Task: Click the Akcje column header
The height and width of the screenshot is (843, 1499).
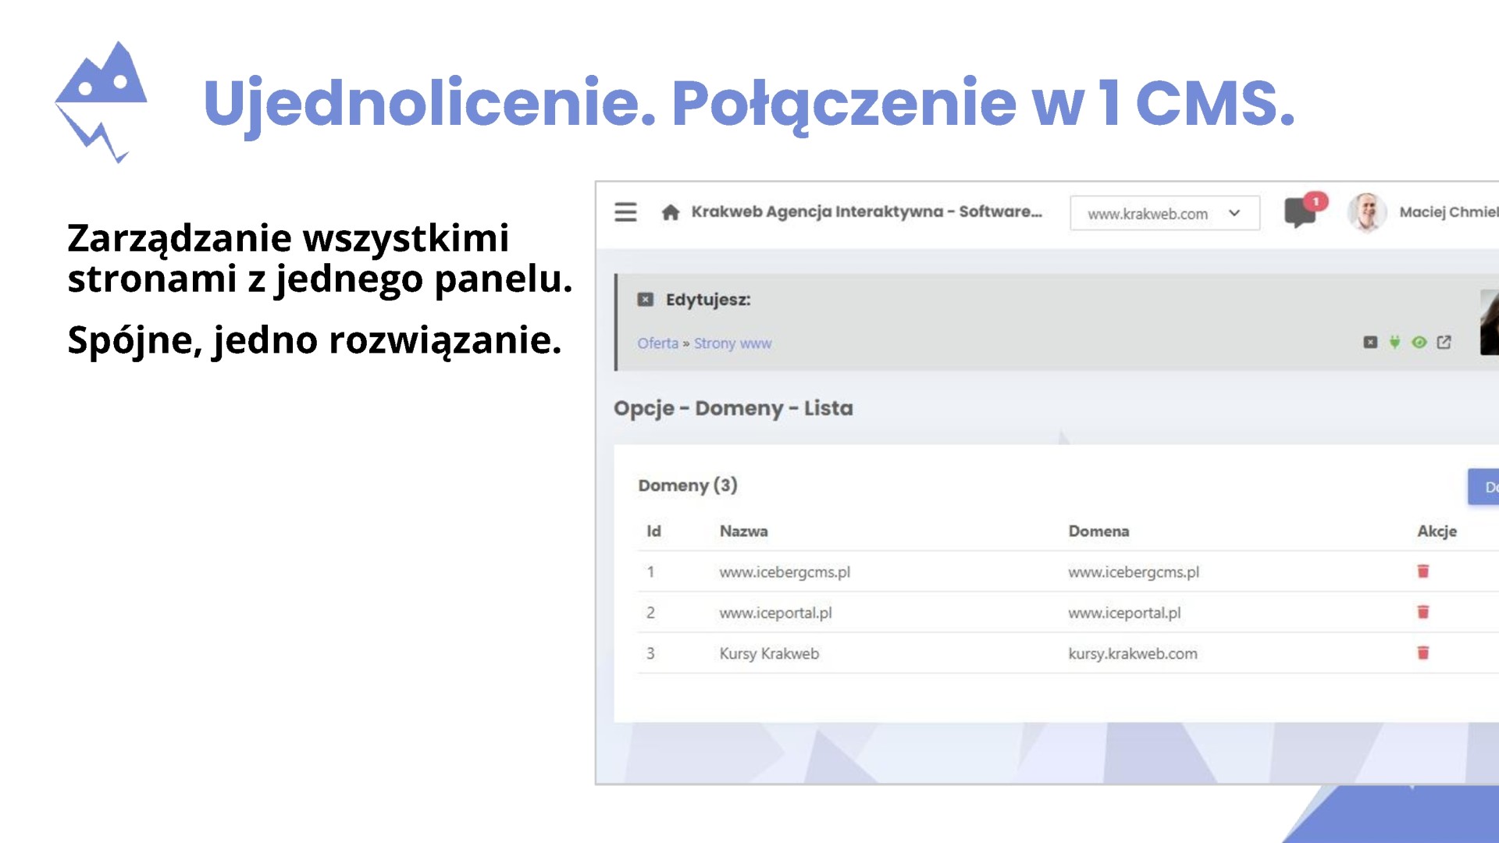Action: point(1437,532)
